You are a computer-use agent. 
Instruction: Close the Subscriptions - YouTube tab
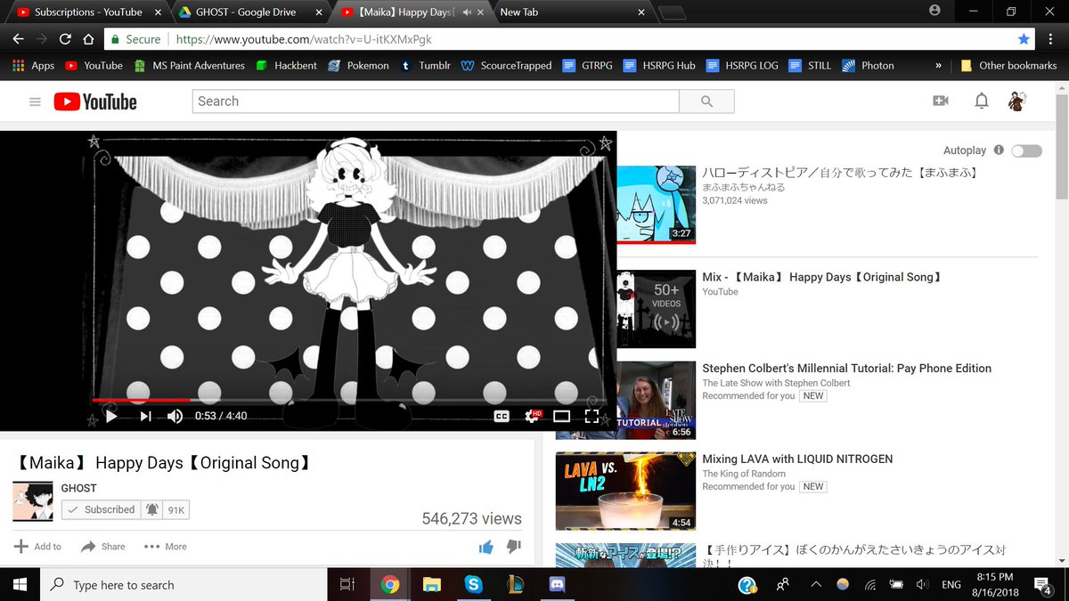pos(157,12)
